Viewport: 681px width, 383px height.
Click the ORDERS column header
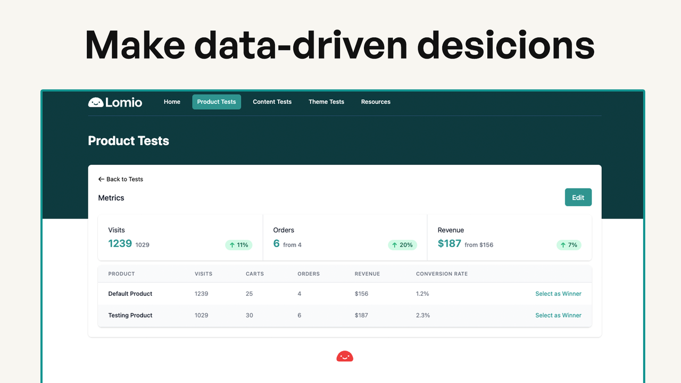tap(309, 274)
